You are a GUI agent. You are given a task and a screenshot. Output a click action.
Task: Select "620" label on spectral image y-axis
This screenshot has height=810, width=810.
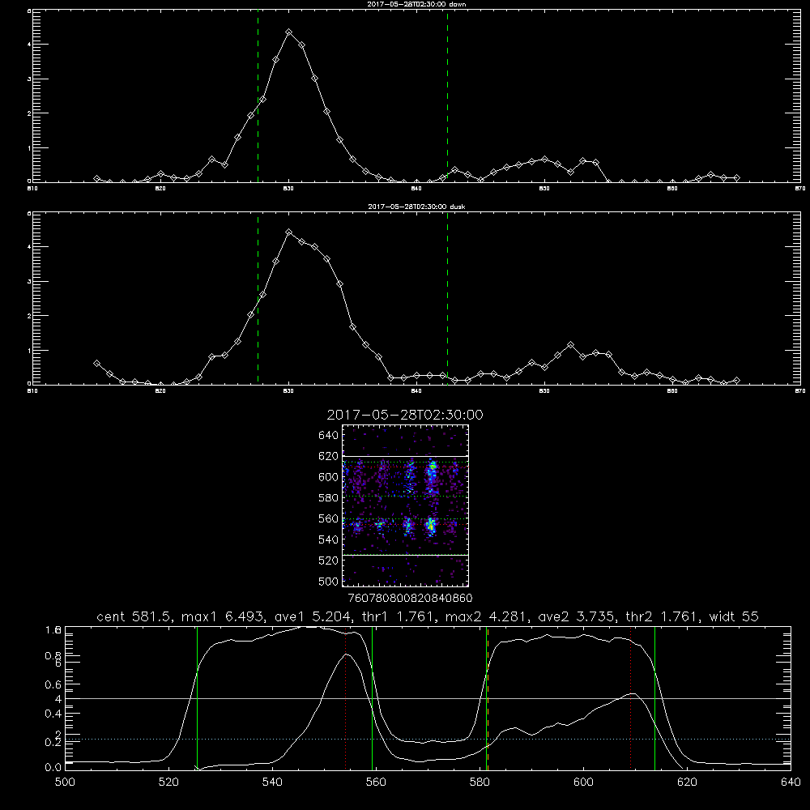[x=329, y=456]
